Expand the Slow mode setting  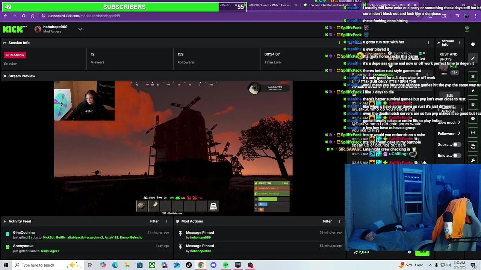coord(459,122)
